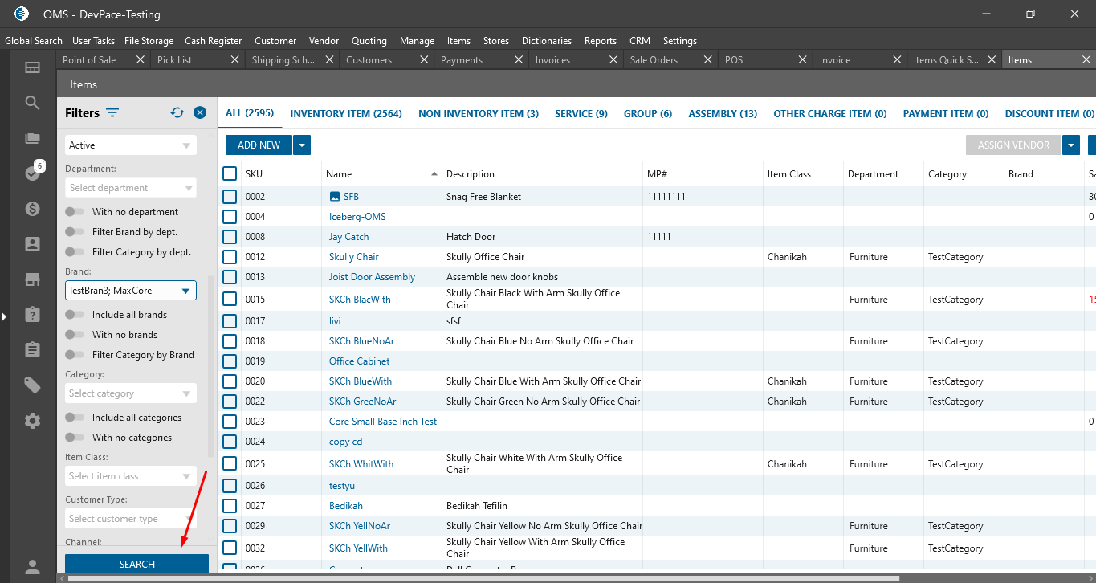Expand the Brand dropdown showing TestBran3; MaxCore
Image resolution: width=1096 pixels, height=583 pixels.
[185, 291]
